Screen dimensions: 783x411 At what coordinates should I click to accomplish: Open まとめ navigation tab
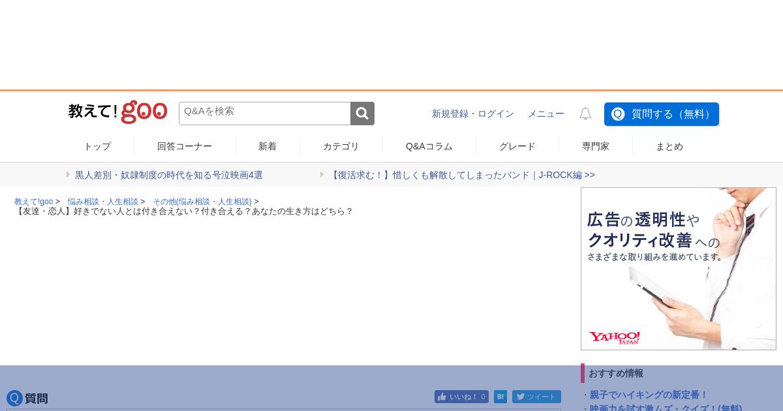point(669,146)
